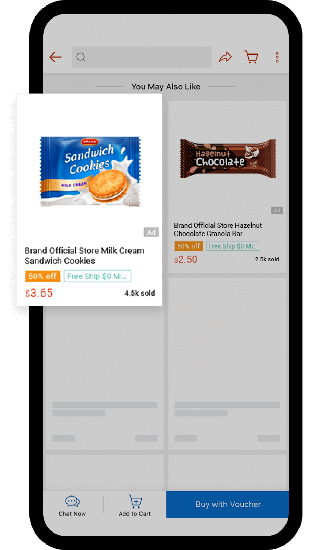Click the Ad label on chocolate bar card

[x=277, y=211]
